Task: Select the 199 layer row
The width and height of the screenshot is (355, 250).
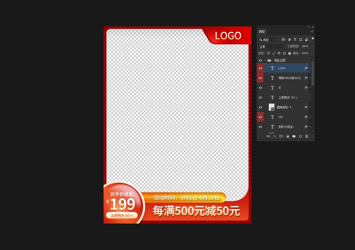Action: coord(287,117)
